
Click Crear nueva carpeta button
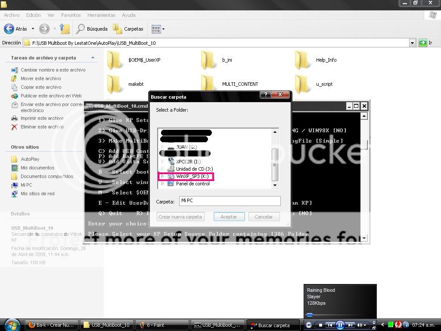180,217
